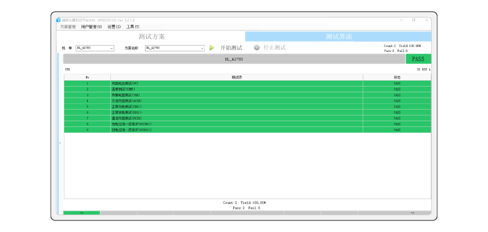Click the gray stop test icon

point(257,47)
